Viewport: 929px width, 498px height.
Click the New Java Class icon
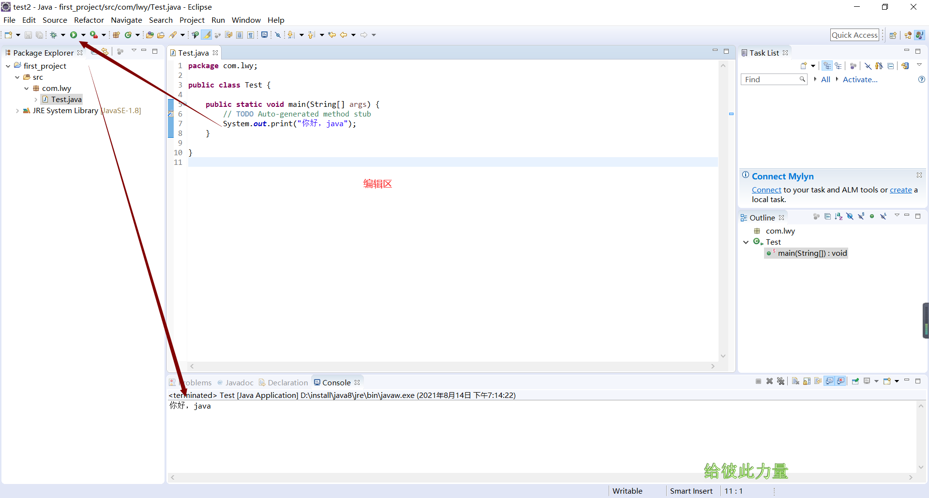point(128,35)
